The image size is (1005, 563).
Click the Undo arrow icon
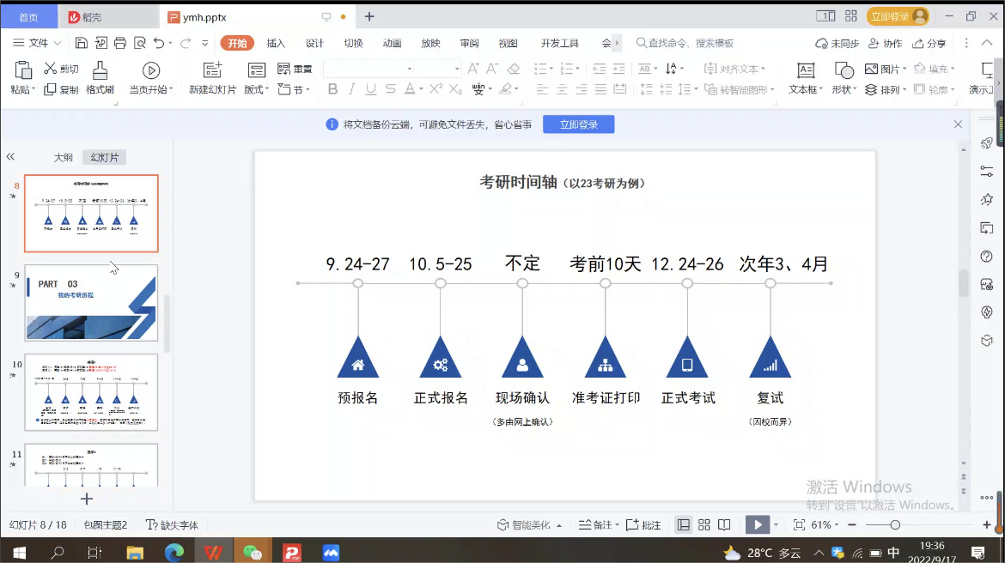point(158,43)
